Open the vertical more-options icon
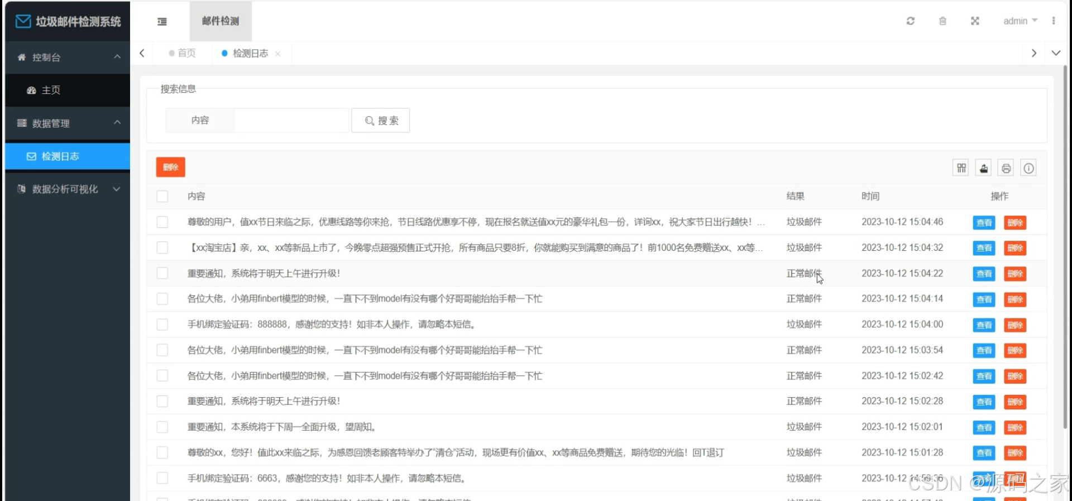 (x=1054, y=21)
